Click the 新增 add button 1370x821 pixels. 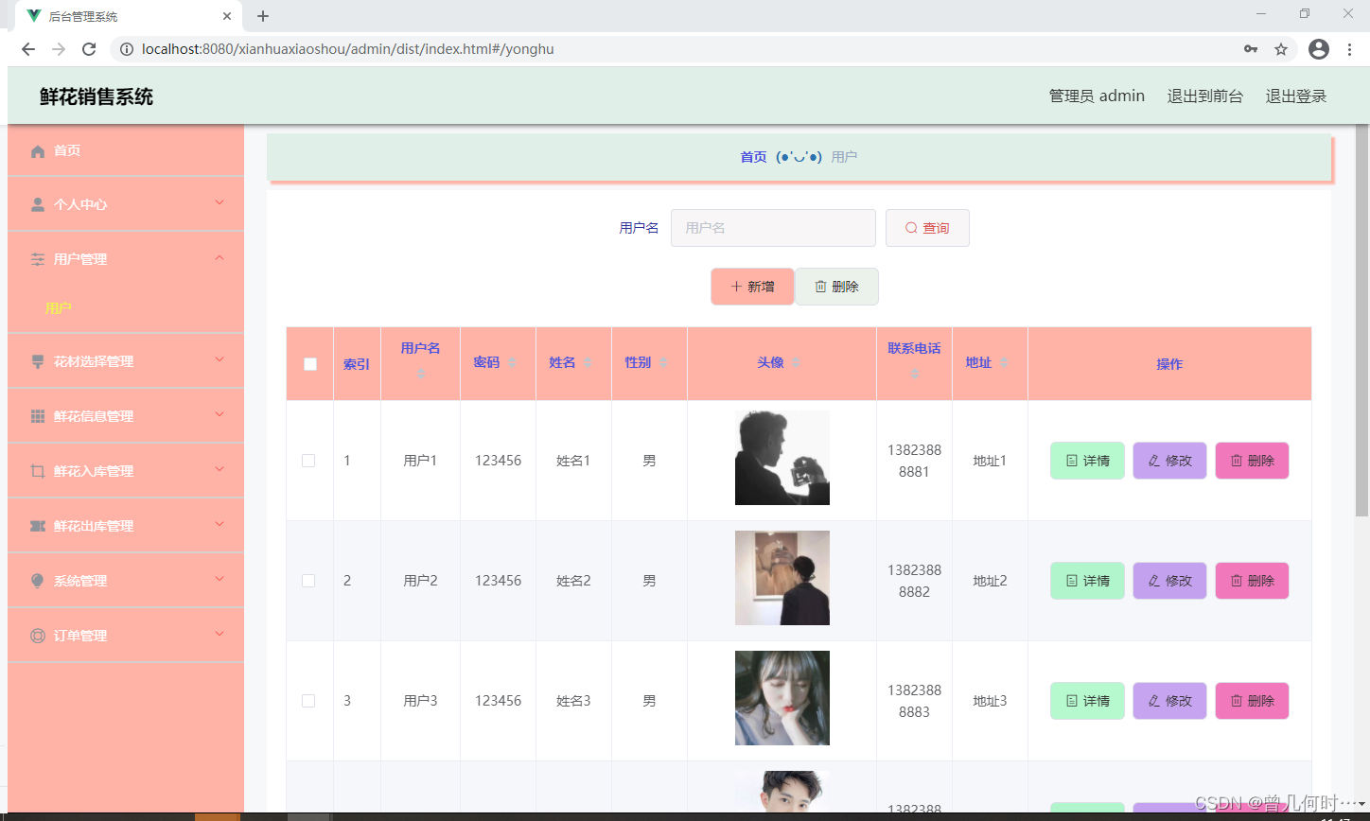coord(752,286)
